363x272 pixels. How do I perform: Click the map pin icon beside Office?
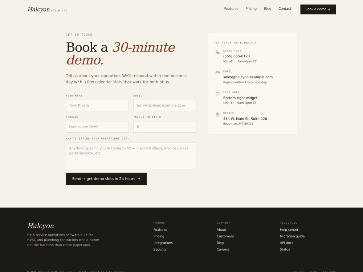point(217,115)
